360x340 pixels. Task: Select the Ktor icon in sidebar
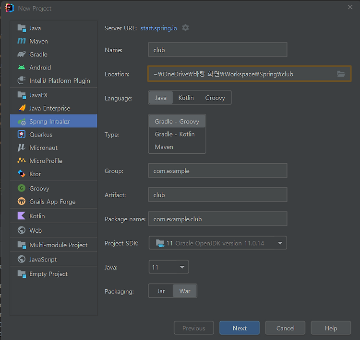tap(22, 174)
